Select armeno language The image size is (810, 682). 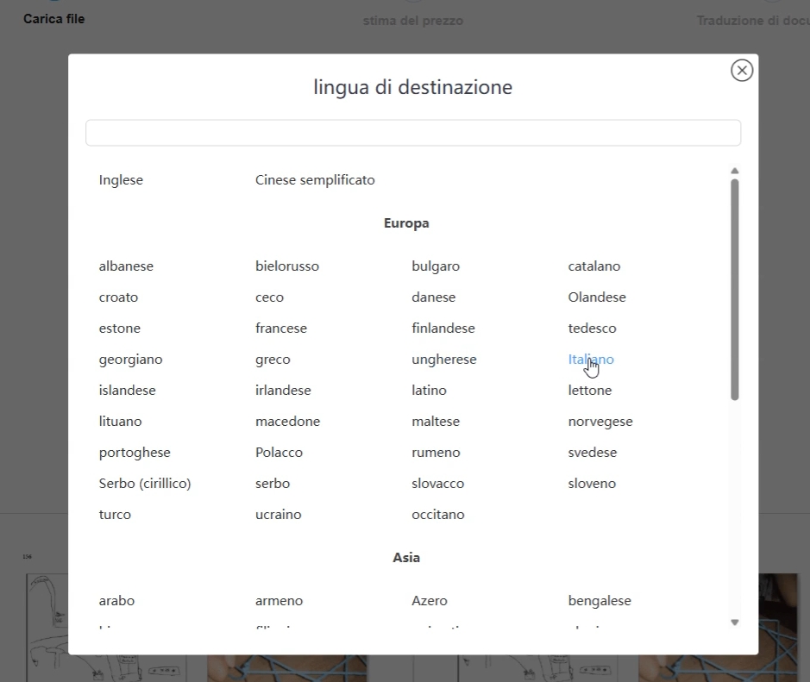279,601
